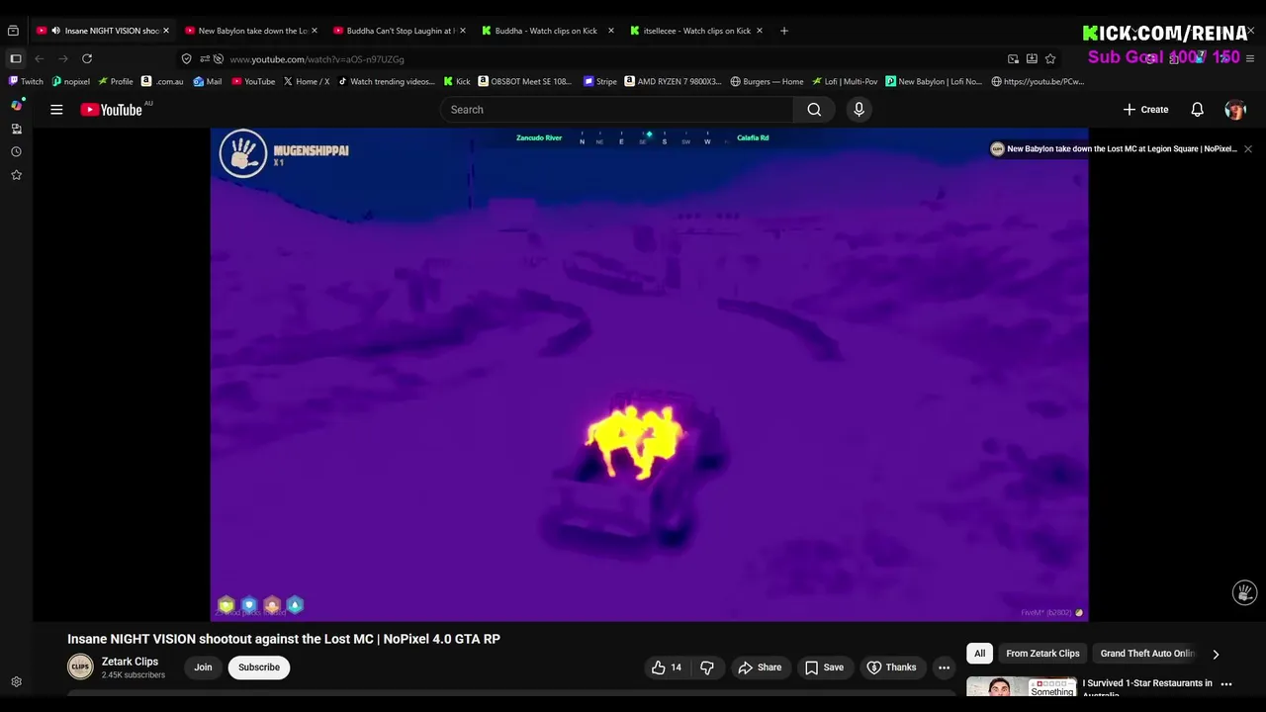Like the video with thumbs up
Image resolution: width=1266 pixels, height=712 pixels.
pos(667,667)
